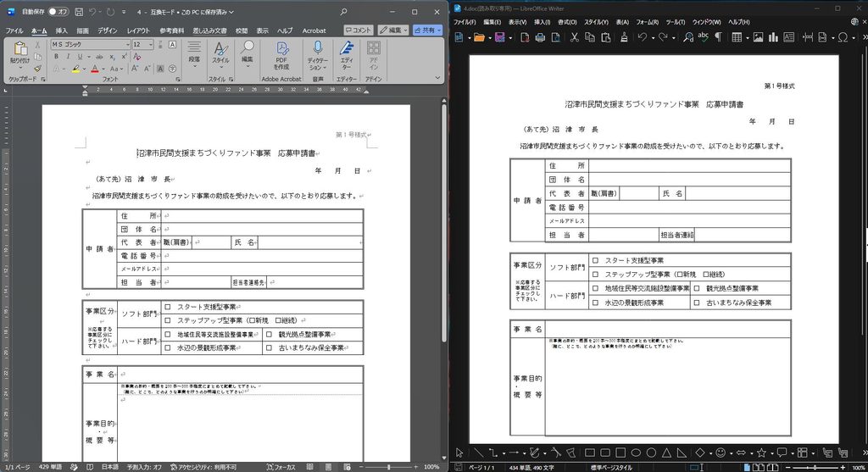868x472 pixels.
Task: Select the line draw tool in LibreOffice
Action: [x=478, y=453]
